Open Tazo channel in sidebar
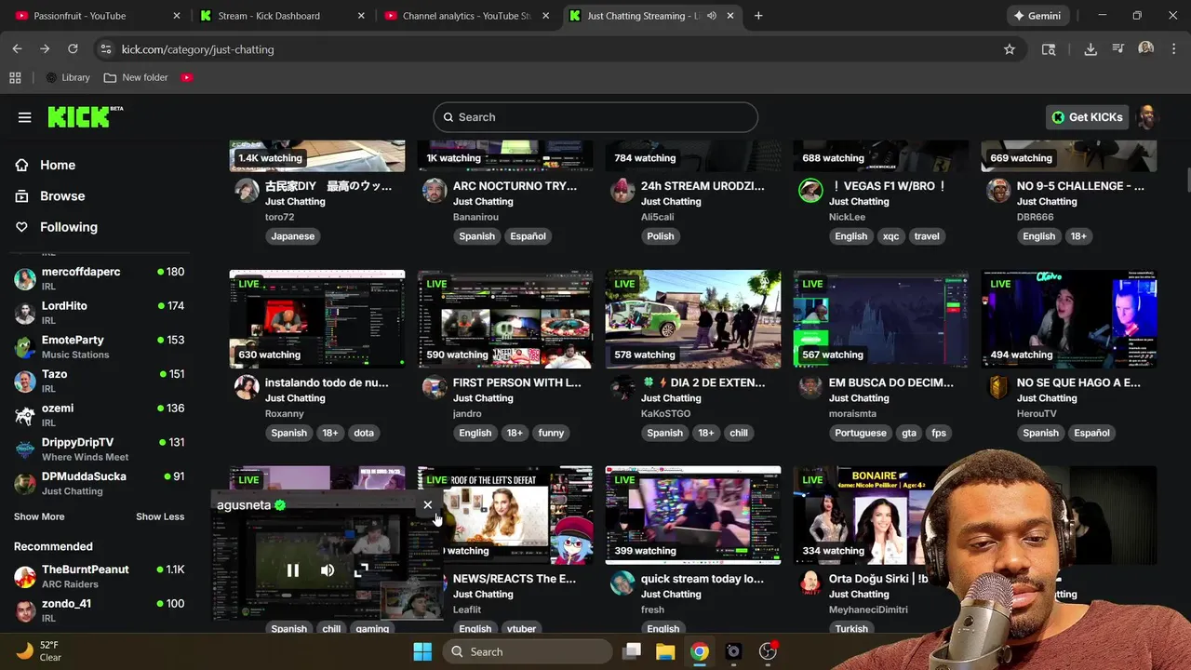The width and height of the screenshot is (1191, 670). click(99, 381)
